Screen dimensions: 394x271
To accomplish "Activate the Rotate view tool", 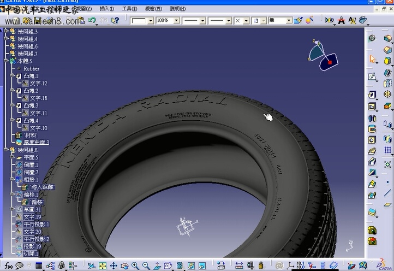I will pos(124,266).
